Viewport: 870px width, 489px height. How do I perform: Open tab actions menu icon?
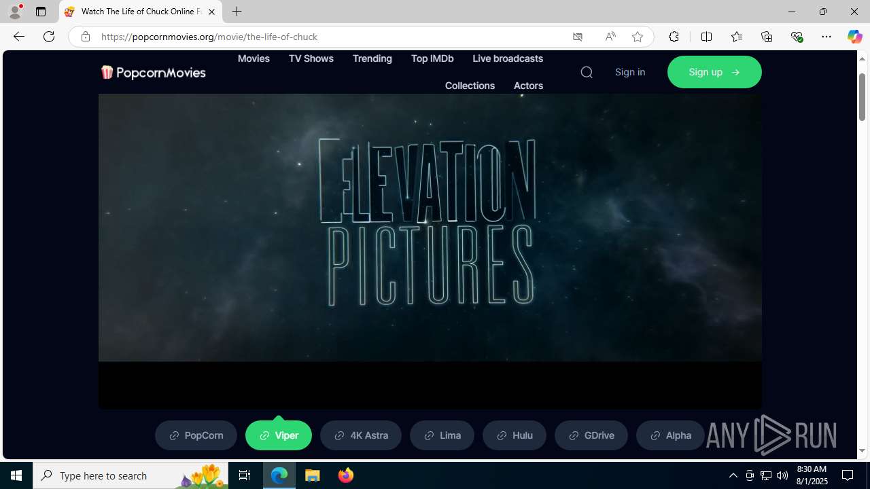coord(41,12)
